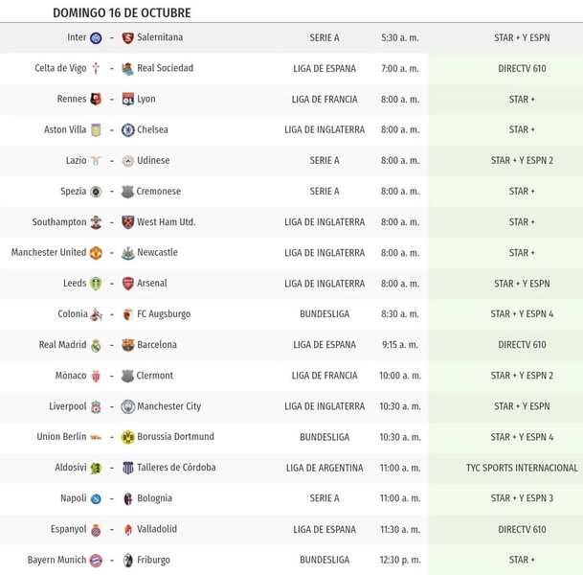Click the Real Sociedad crest icon
The width and height of the screenshot is (583, 575).
(x=127, y=69)
